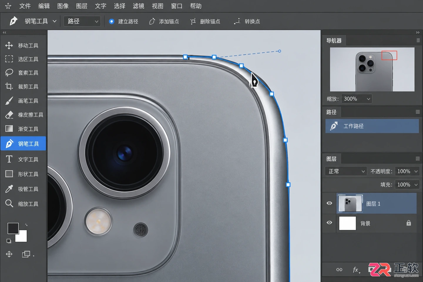
Task: Activate the 裁剪工具 crop tool
Action: pyautogui.click(x=22, y=86)
